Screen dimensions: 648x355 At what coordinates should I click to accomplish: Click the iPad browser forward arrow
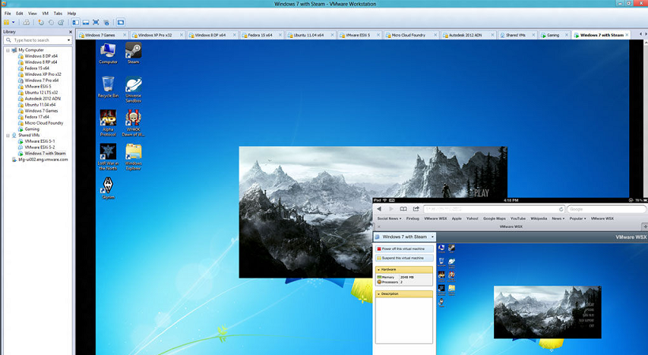[391, 209]
